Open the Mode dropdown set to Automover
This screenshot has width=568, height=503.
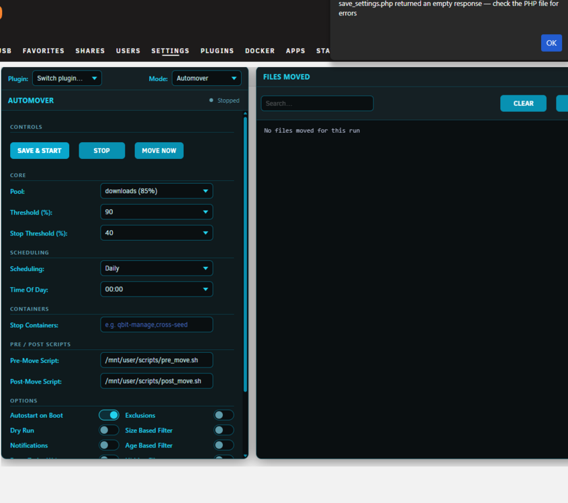(207, 78)
